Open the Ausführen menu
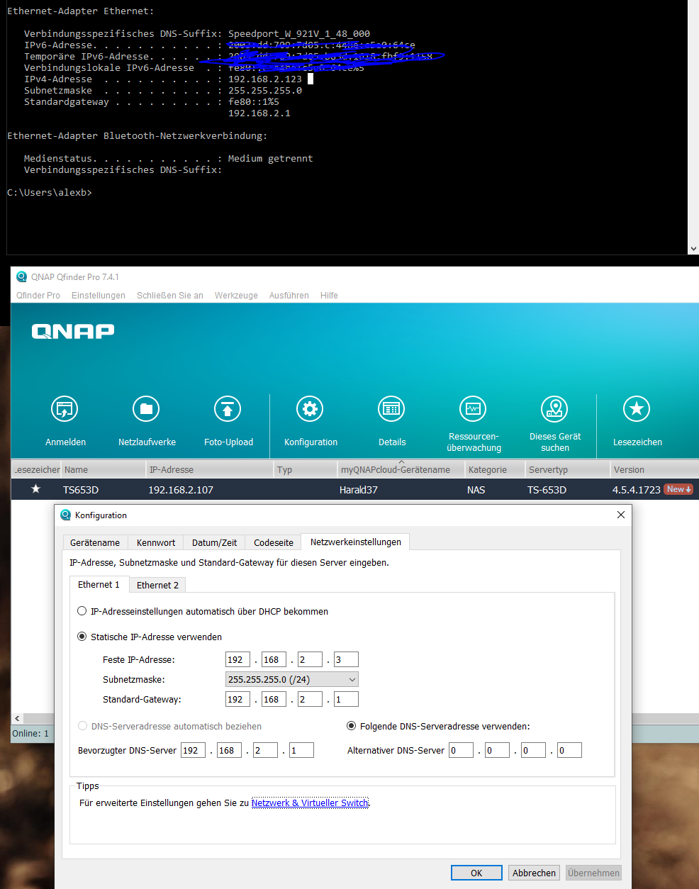The image size is (699, 889). [289, 295]
